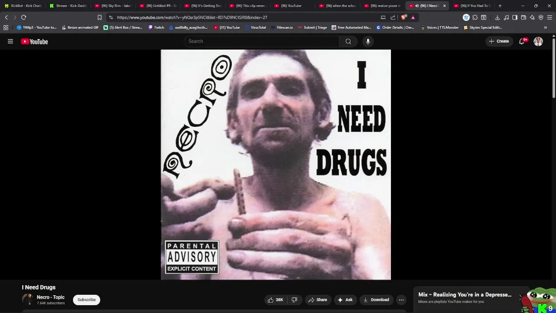Click the Share button under video
Image resolution: width=556 pixels, height=313 pixels.
[x=318, y=300]
